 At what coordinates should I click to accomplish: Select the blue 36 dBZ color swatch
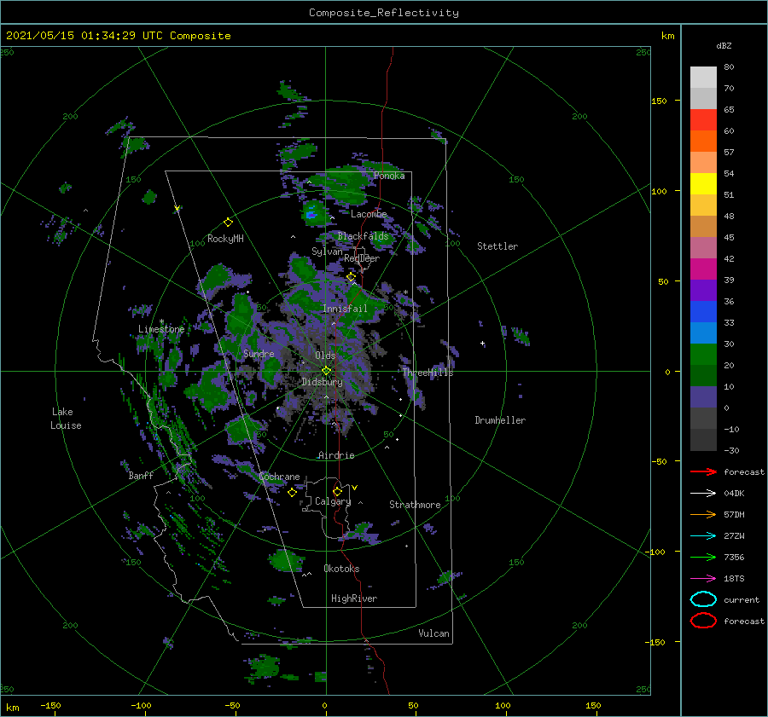click(x=703, y=312)
